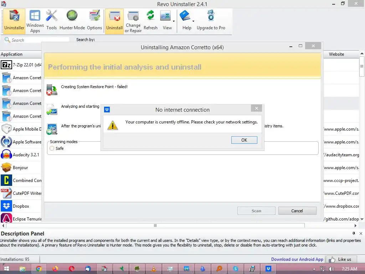The width and height of the screenshot is (365, 274).
Task: Click the vertical scrollbar down arrow
Action: tap(362, 219)
